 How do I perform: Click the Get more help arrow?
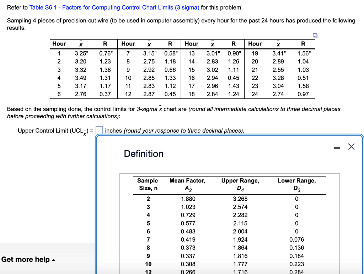tap(53, 260)
